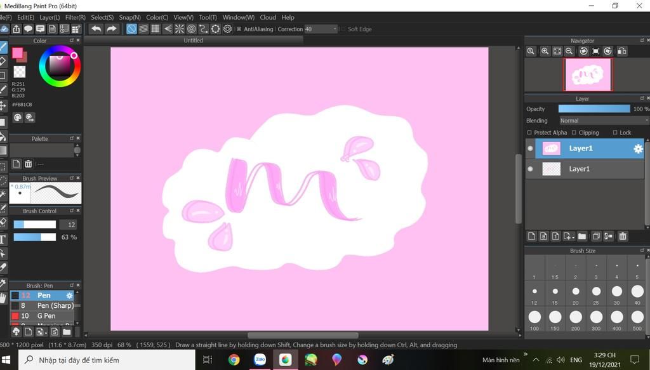Viewport: 650px width, 370px height.
Task: Select the Eraser tool in the toolbox
Action: point(3,62)
